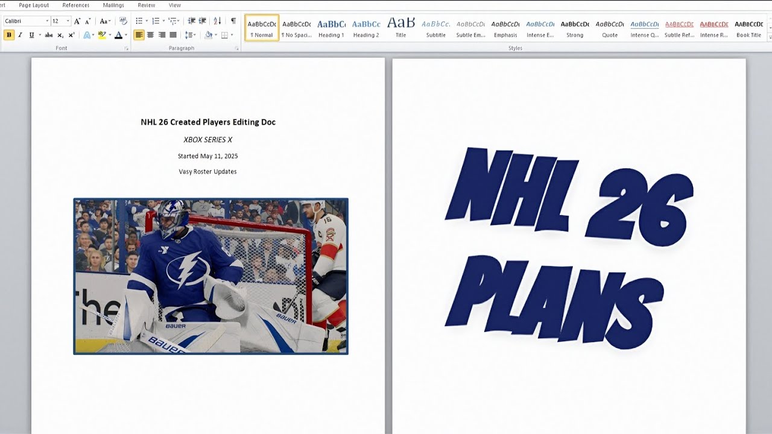The height and width of the screenshot is (434, 772).
Task: Click the Grow Font icon
Action: [77, 21]
